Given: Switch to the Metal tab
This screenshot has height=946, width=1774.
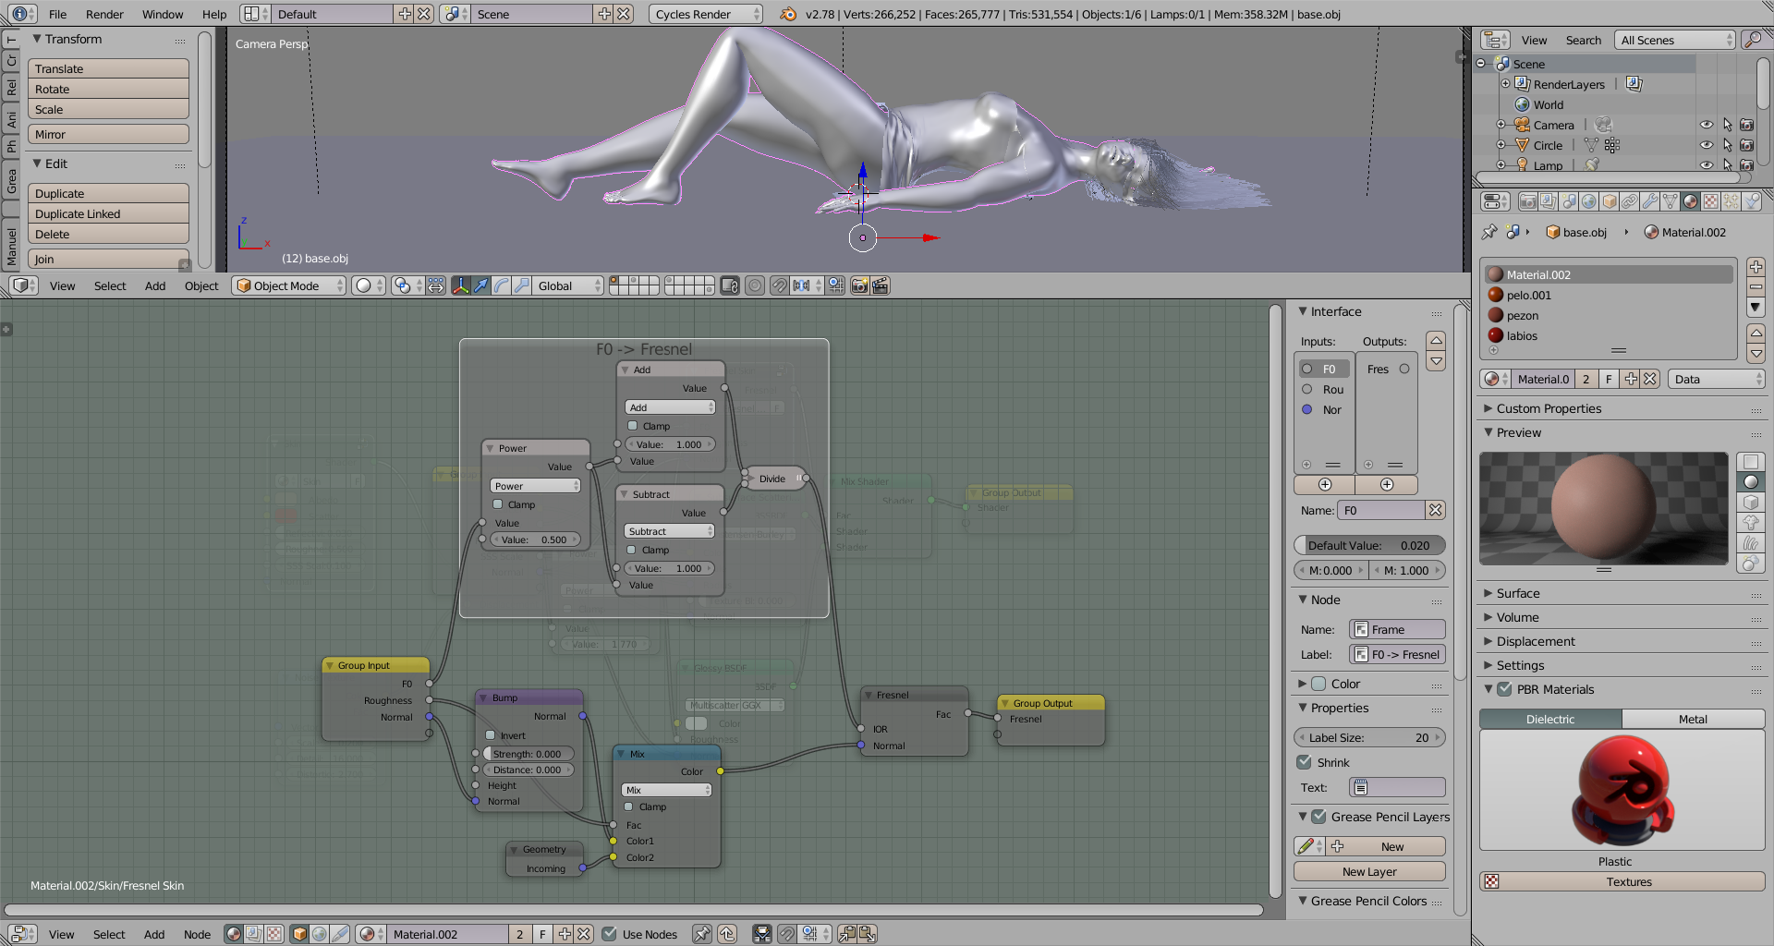Looking at the screenshot, I should (1692, 719).
